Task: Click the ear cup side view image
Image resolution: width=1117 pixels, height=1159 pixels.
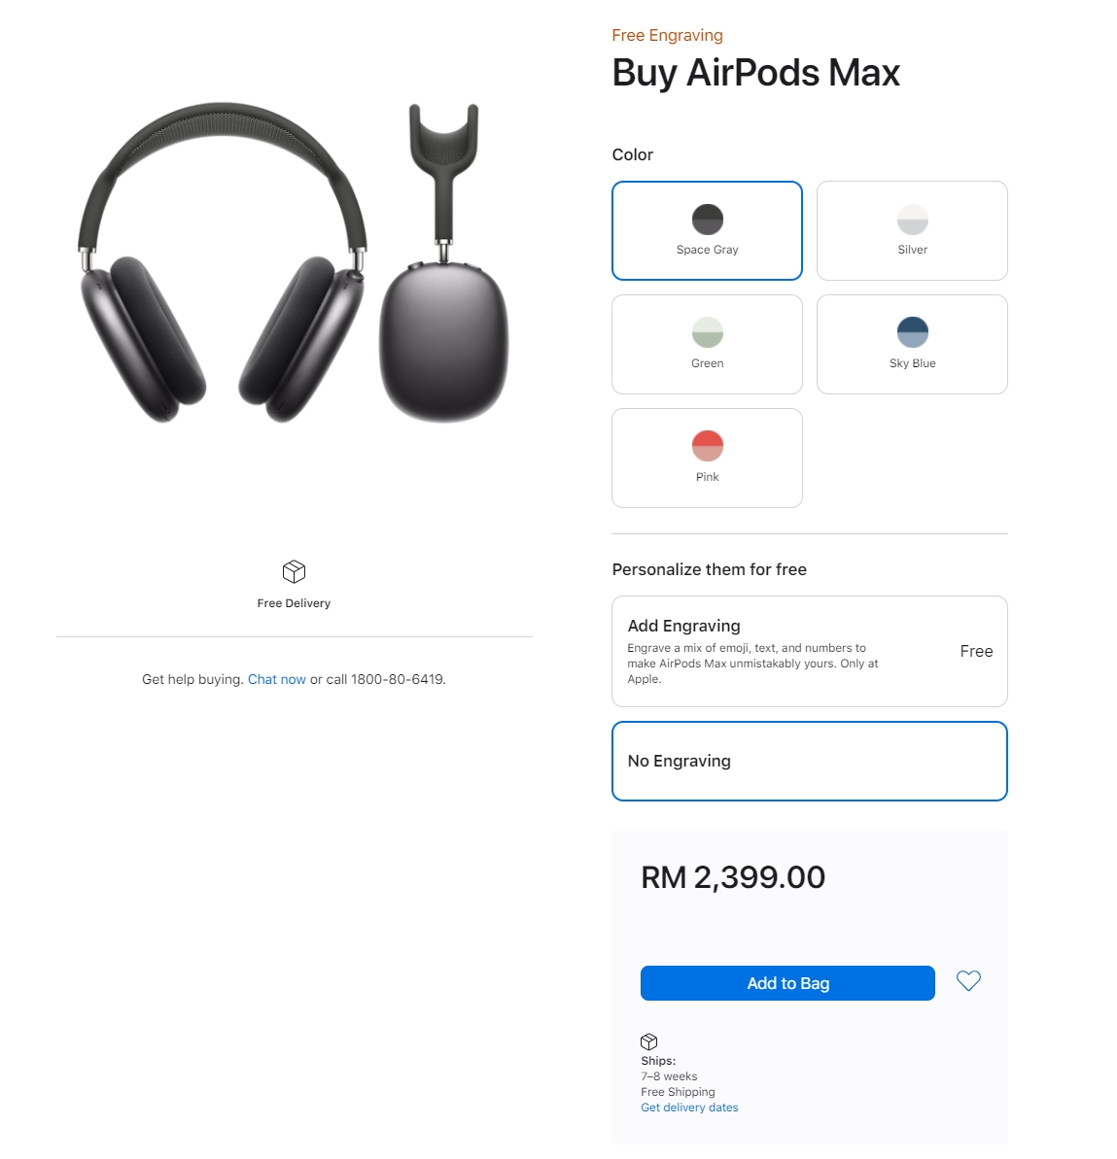Action: [444, 262]
